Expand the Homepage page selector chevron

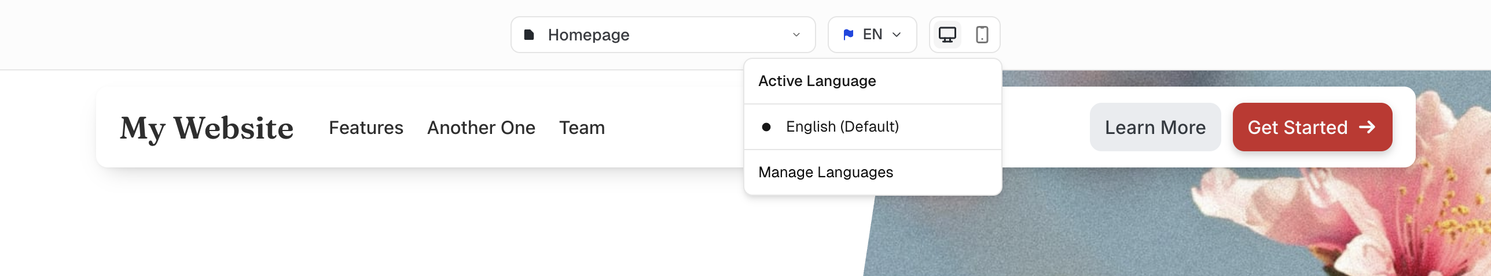tap(796, 35)
